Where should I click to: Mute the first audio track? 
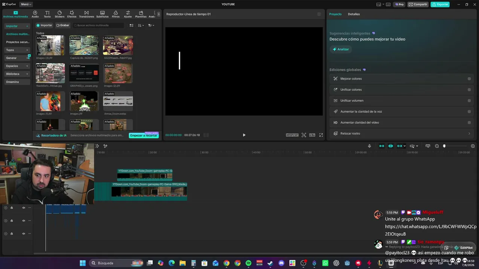pyautogui.click(x=24, y=208)
